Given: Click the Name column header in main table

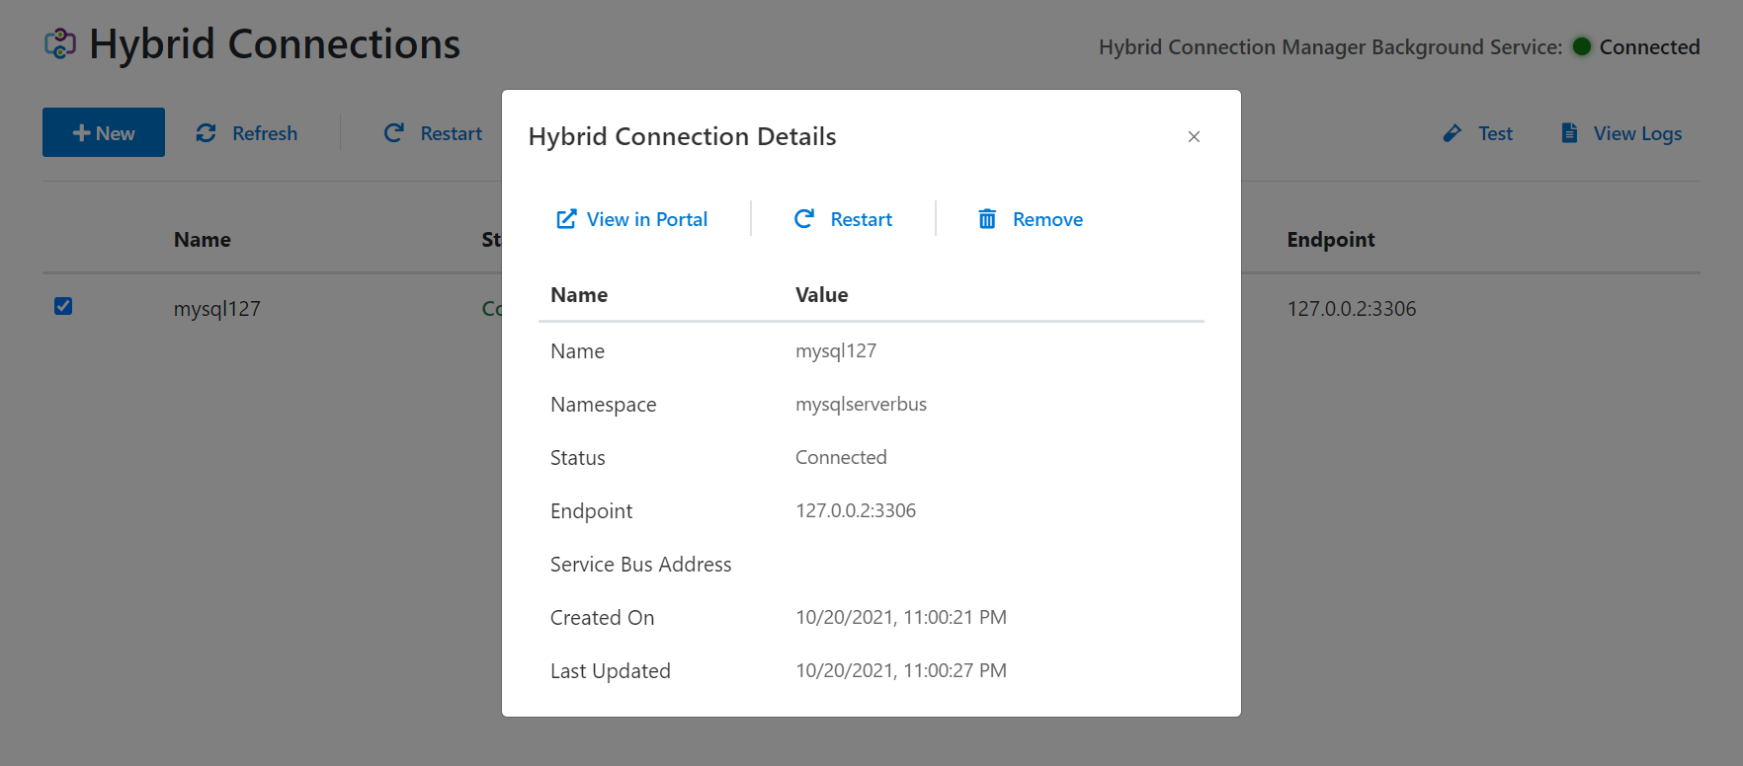Looking at the screenshot, I should coord(202,240).
